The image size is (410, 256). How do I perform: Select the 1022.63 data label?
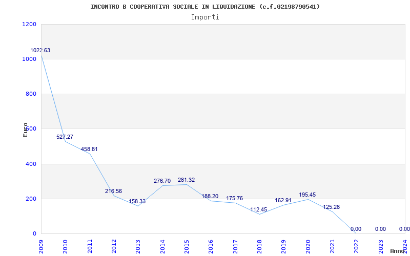[x=40, y=50]
